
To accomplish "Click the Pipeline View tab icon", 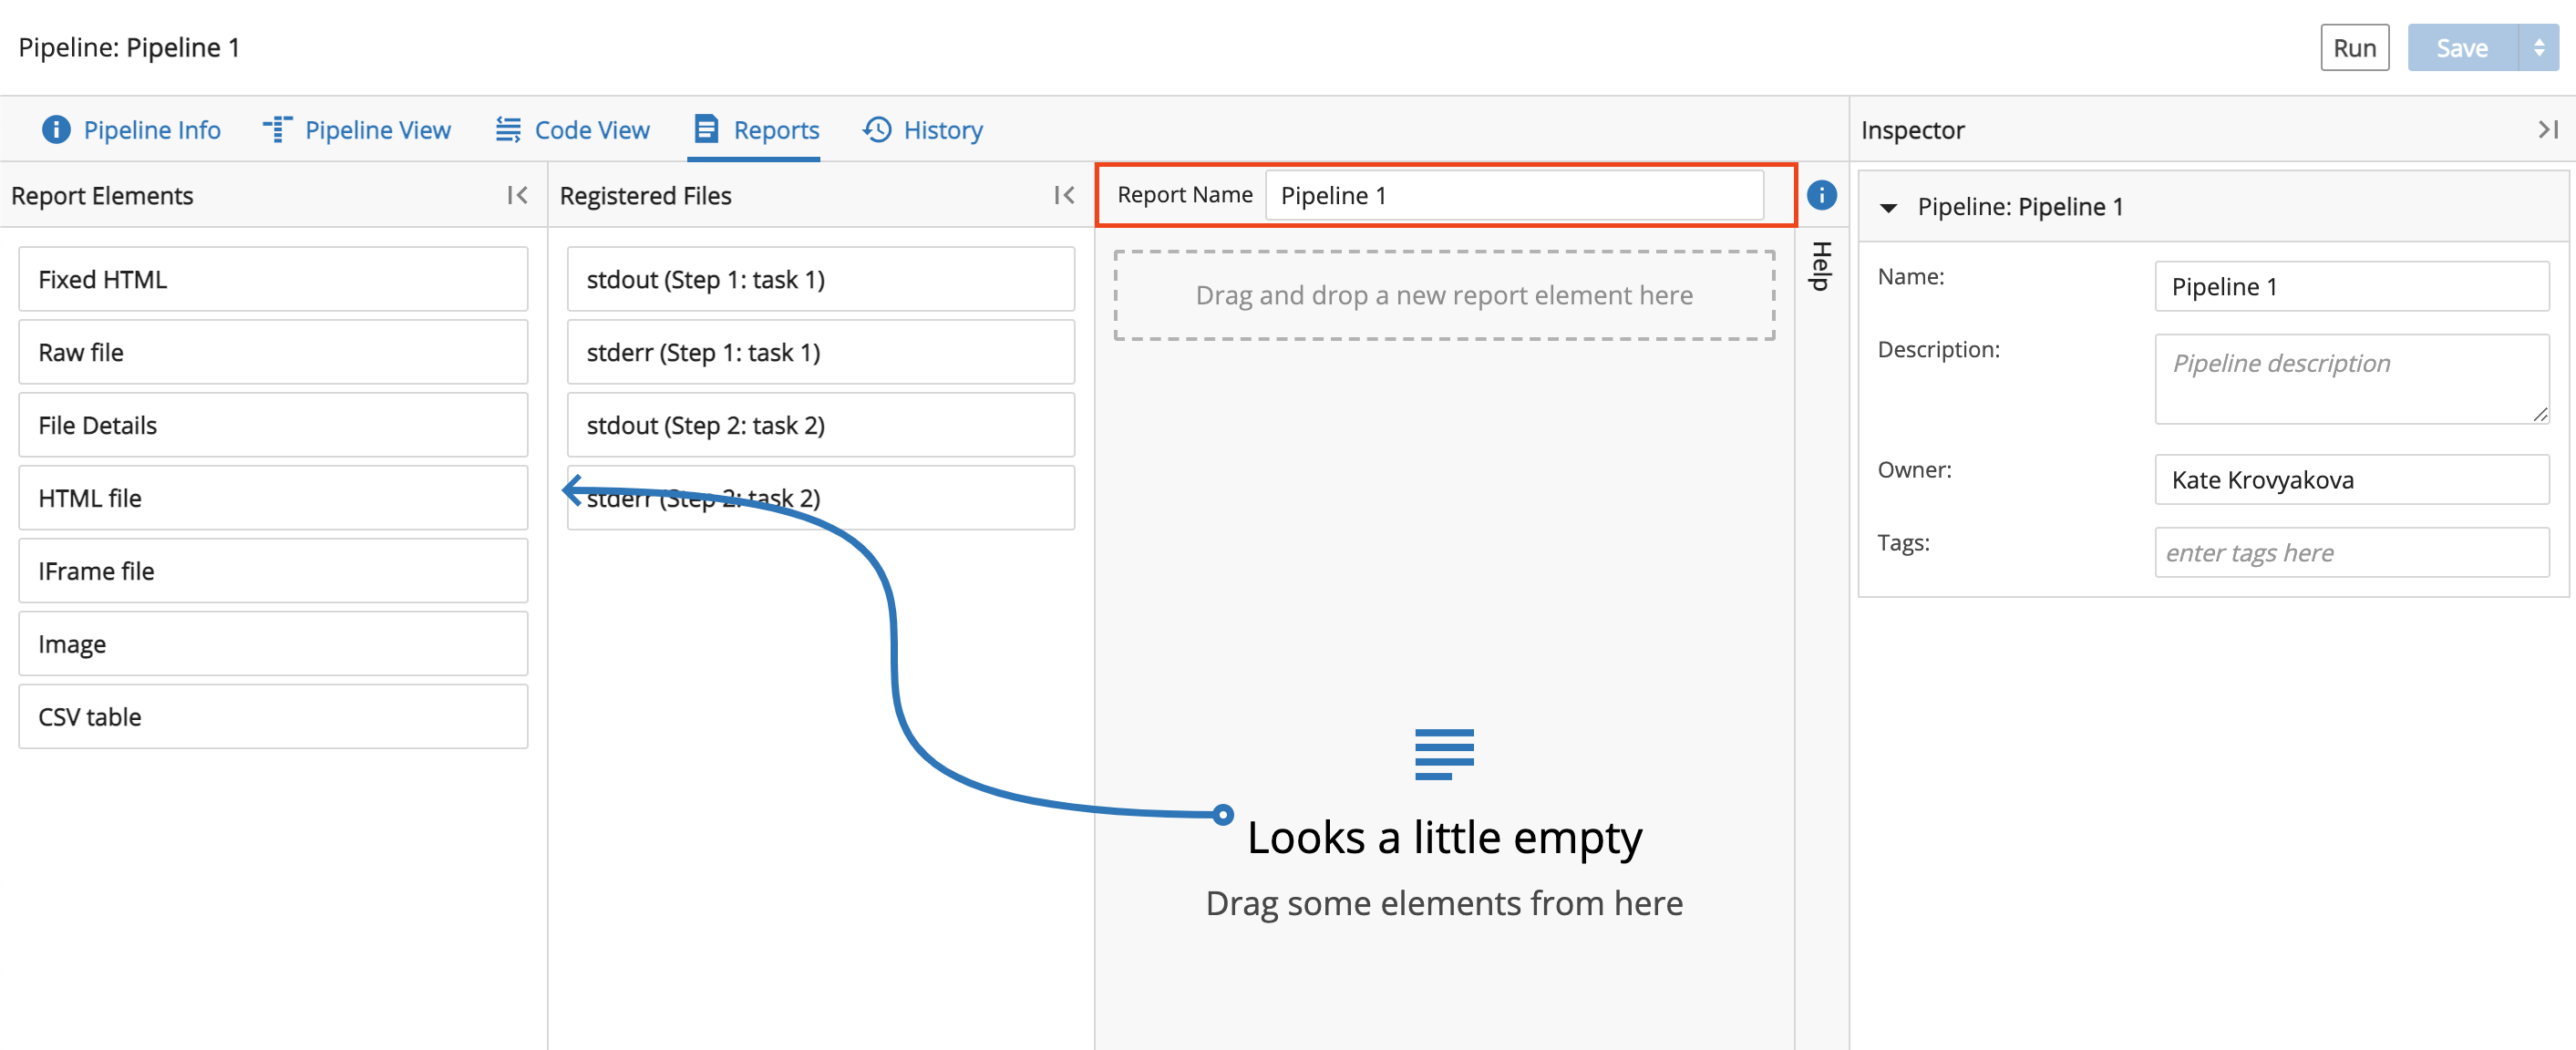I will [x=276, y=129].
